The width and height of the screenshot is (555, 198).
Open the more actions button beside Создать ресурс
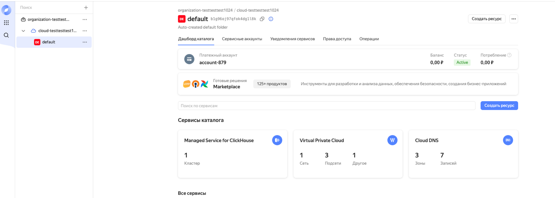pos(513,19)
